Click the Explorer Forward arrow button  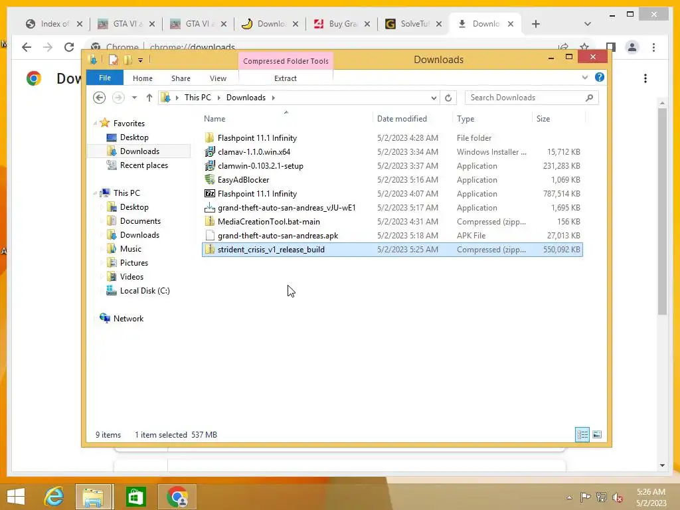(118, 98)
